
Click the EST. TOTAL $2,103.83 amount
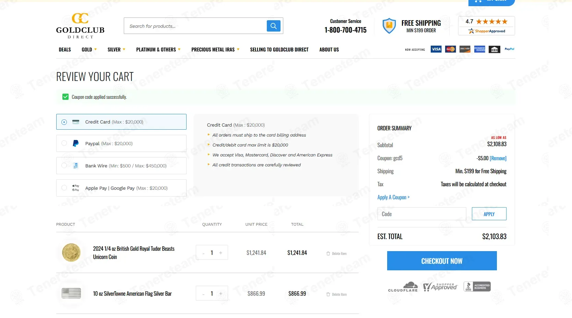tap(494, 236)
